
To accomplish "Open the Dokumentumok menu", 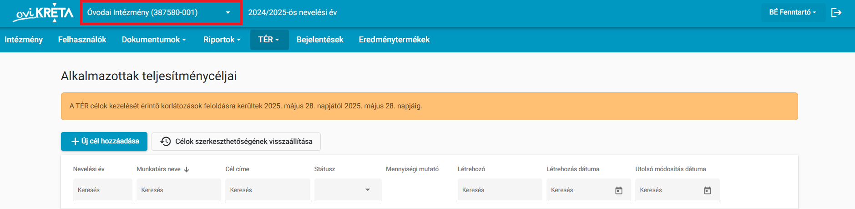I will pos(154,40).
